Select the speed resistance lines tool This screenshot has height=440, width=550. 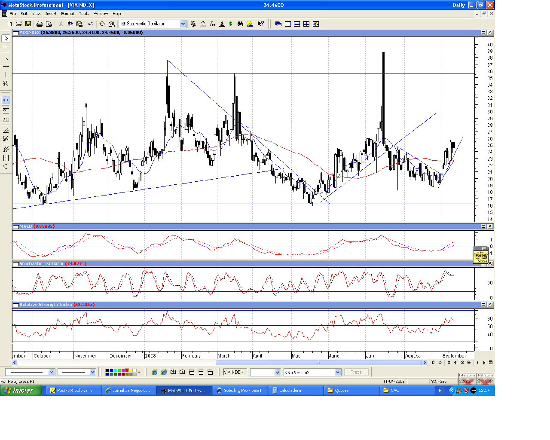[x=6, y=139]
